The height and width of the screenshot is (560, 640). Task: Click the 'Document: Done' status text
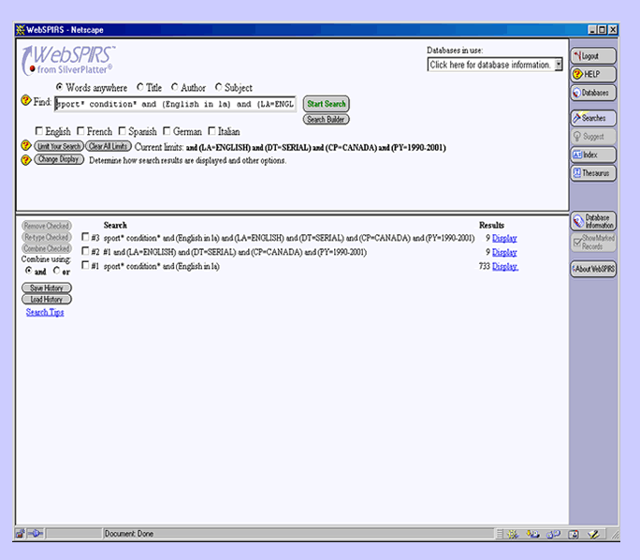tap(129, 534)
